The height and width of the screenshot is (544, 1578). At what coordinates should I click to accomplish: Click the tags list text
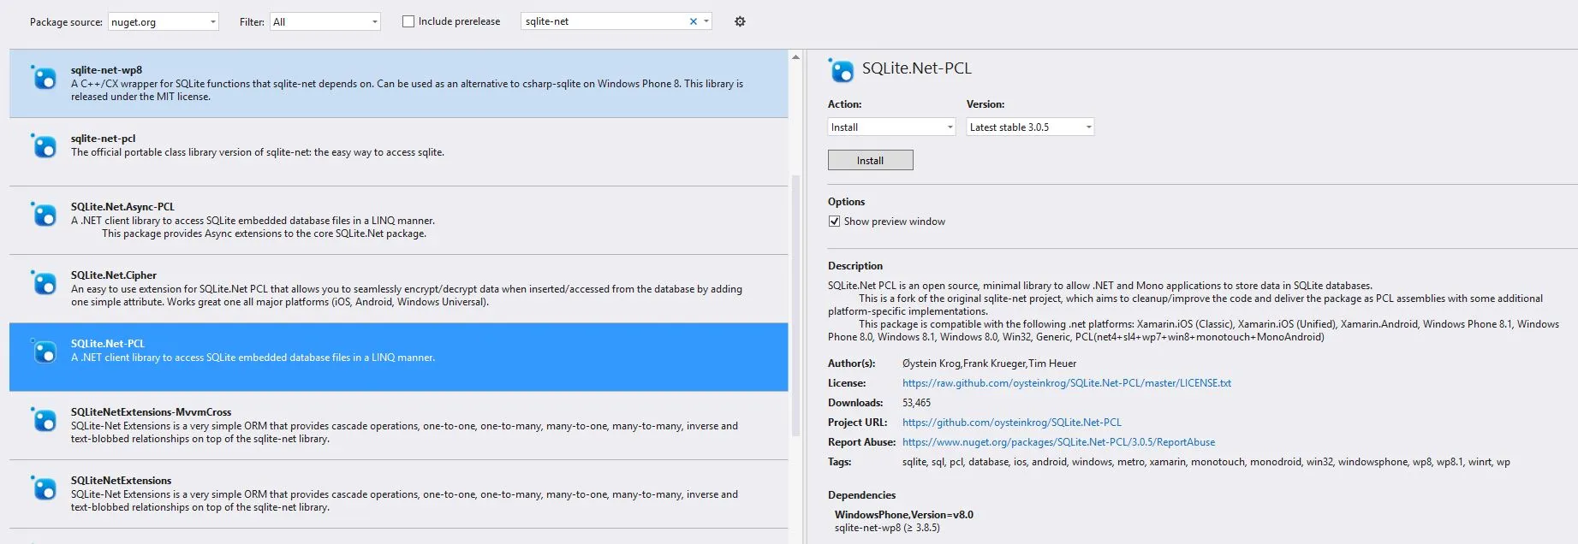pos(1206,462)
